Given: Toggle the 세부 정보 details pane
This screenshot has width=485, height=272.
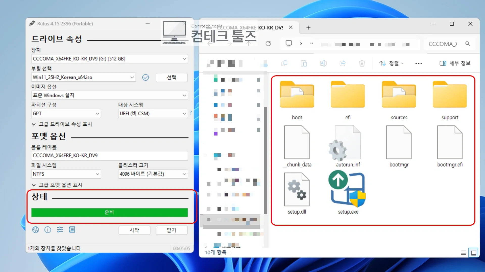Looking at the screenshot, I should [x=455, y=63].
